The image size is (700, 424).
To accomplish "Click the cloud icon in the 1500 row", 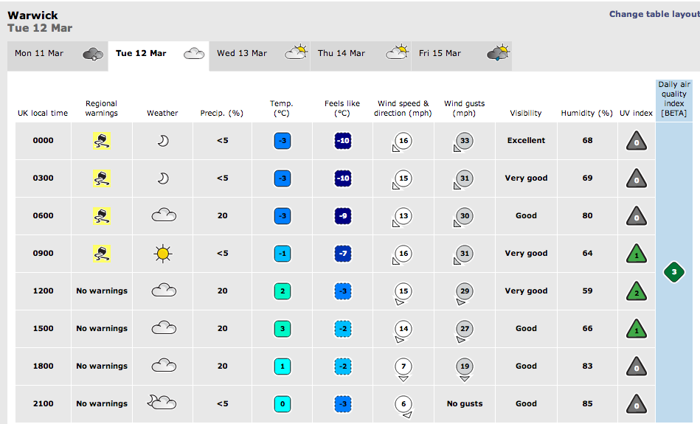I will click(164, 328).
